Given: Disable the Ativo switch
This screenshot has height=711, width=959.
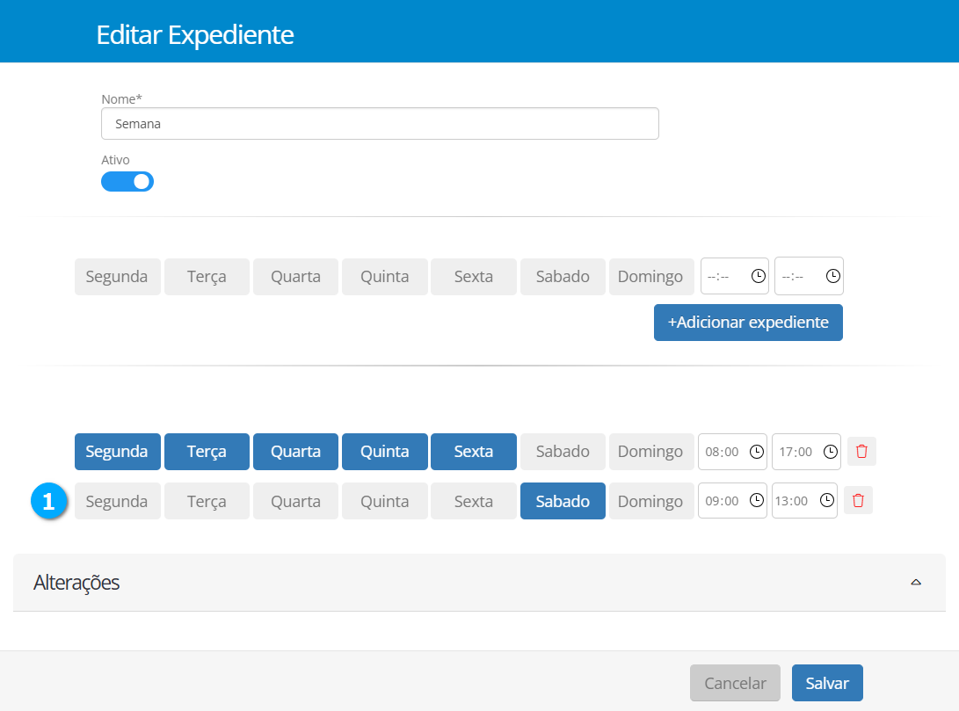Looking at the screenshot, I should [127, 181].
